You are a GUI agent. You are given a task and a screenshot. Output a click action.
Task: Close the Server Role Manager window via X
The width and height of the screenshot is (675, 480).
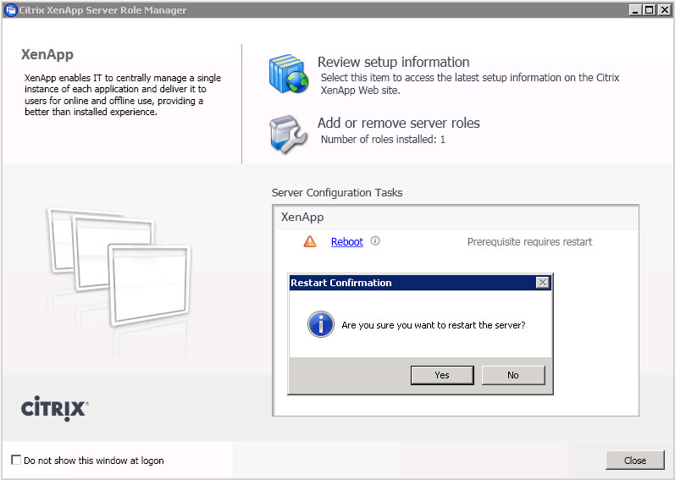664,9
